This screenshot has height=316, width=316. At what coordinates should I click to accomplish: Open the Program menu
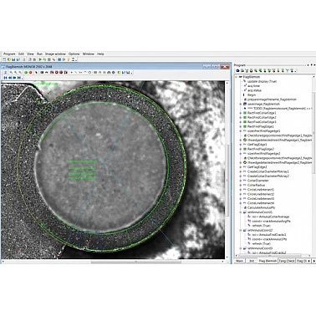tap(9, 54)
